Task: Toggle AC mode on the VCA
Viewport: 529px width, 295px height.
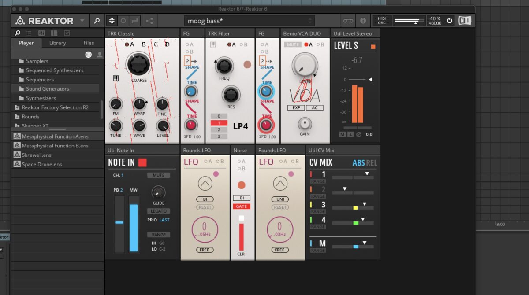Action: pyautogui.click(x=315, y=107)
